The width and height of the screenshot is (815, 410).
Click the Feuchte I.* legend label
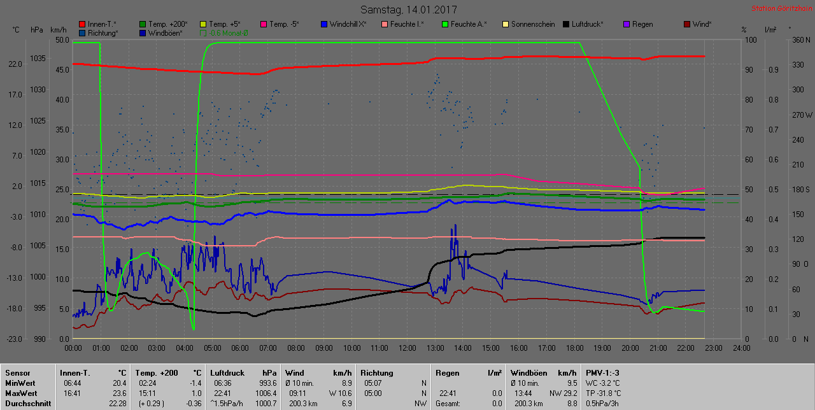point(407,24)
